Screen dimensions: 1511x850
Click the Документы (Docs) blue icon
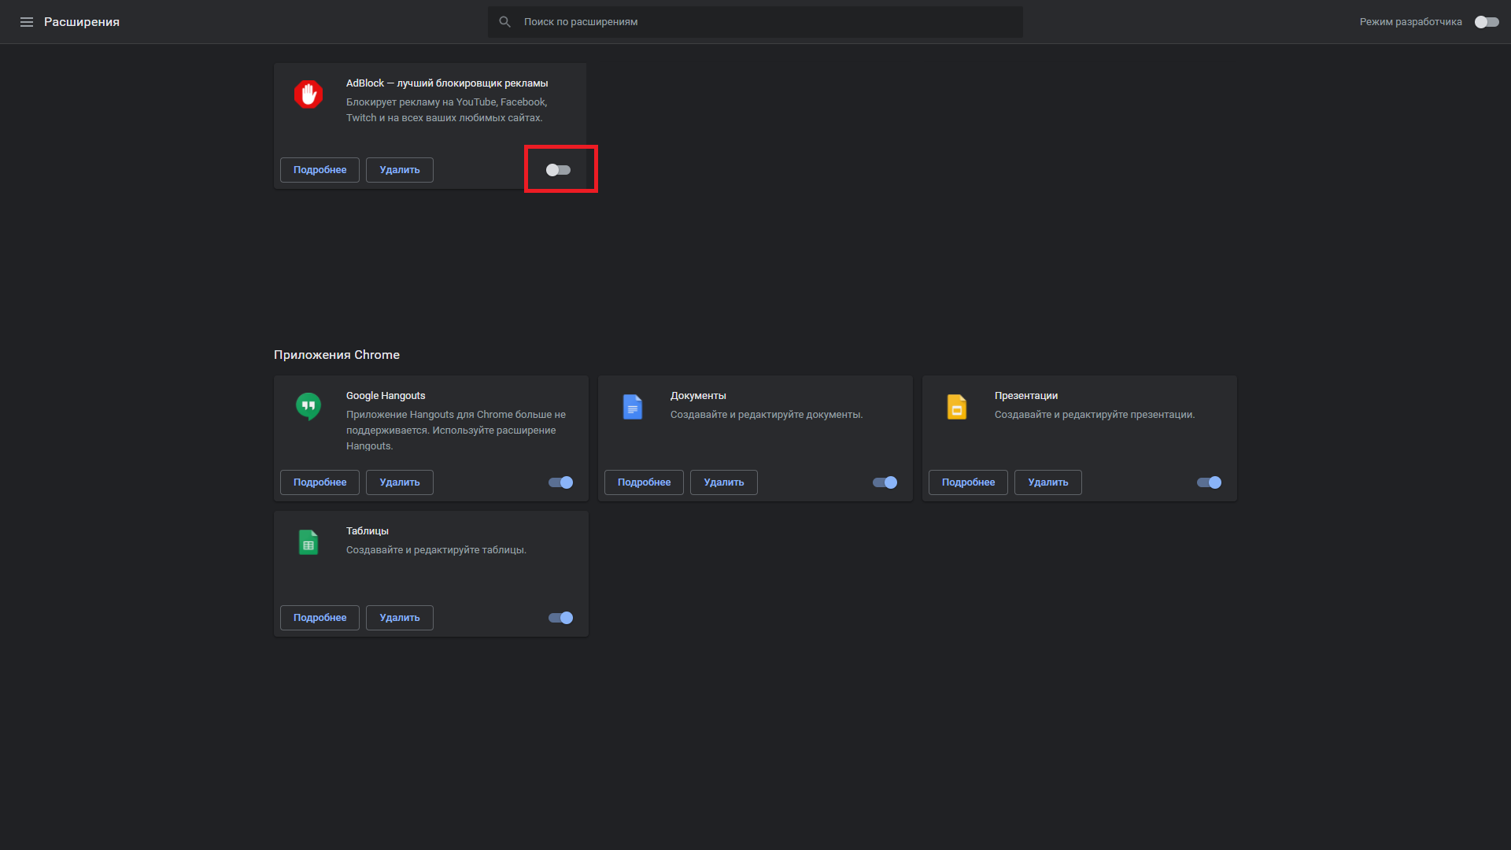(632, 407)
